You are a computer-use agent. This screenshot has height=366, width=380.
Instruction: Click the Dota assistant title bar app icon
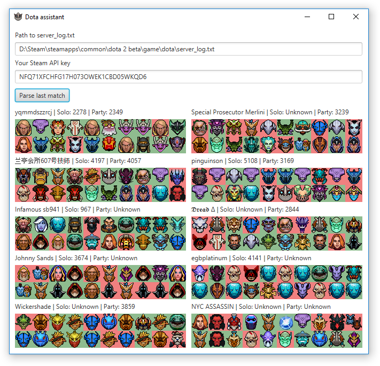click(18, 17)
